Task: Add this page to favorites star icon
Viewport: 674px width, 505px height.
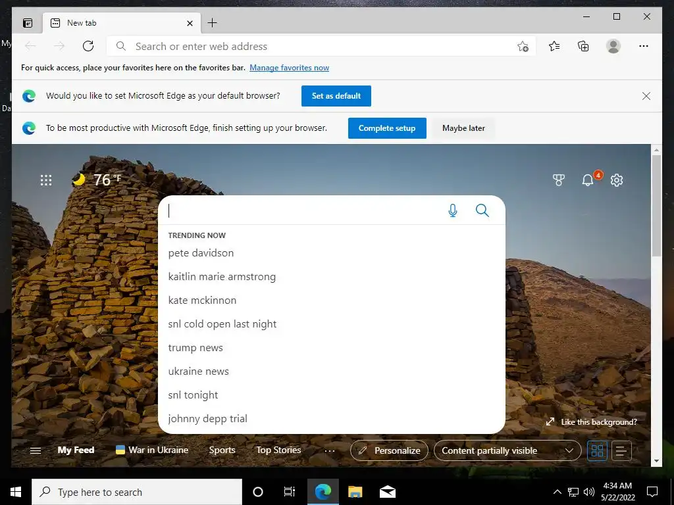Action: (x=523, y=47)
